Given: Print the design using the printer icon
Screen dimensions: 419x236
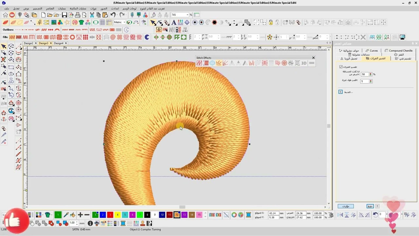Looking at the screenshot, I should coord(78,15).
